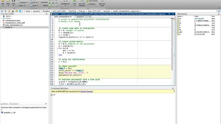Screen dimensions: 221x124
Task: Set breakpoint at line 6 dash
Action: point(54,31)
